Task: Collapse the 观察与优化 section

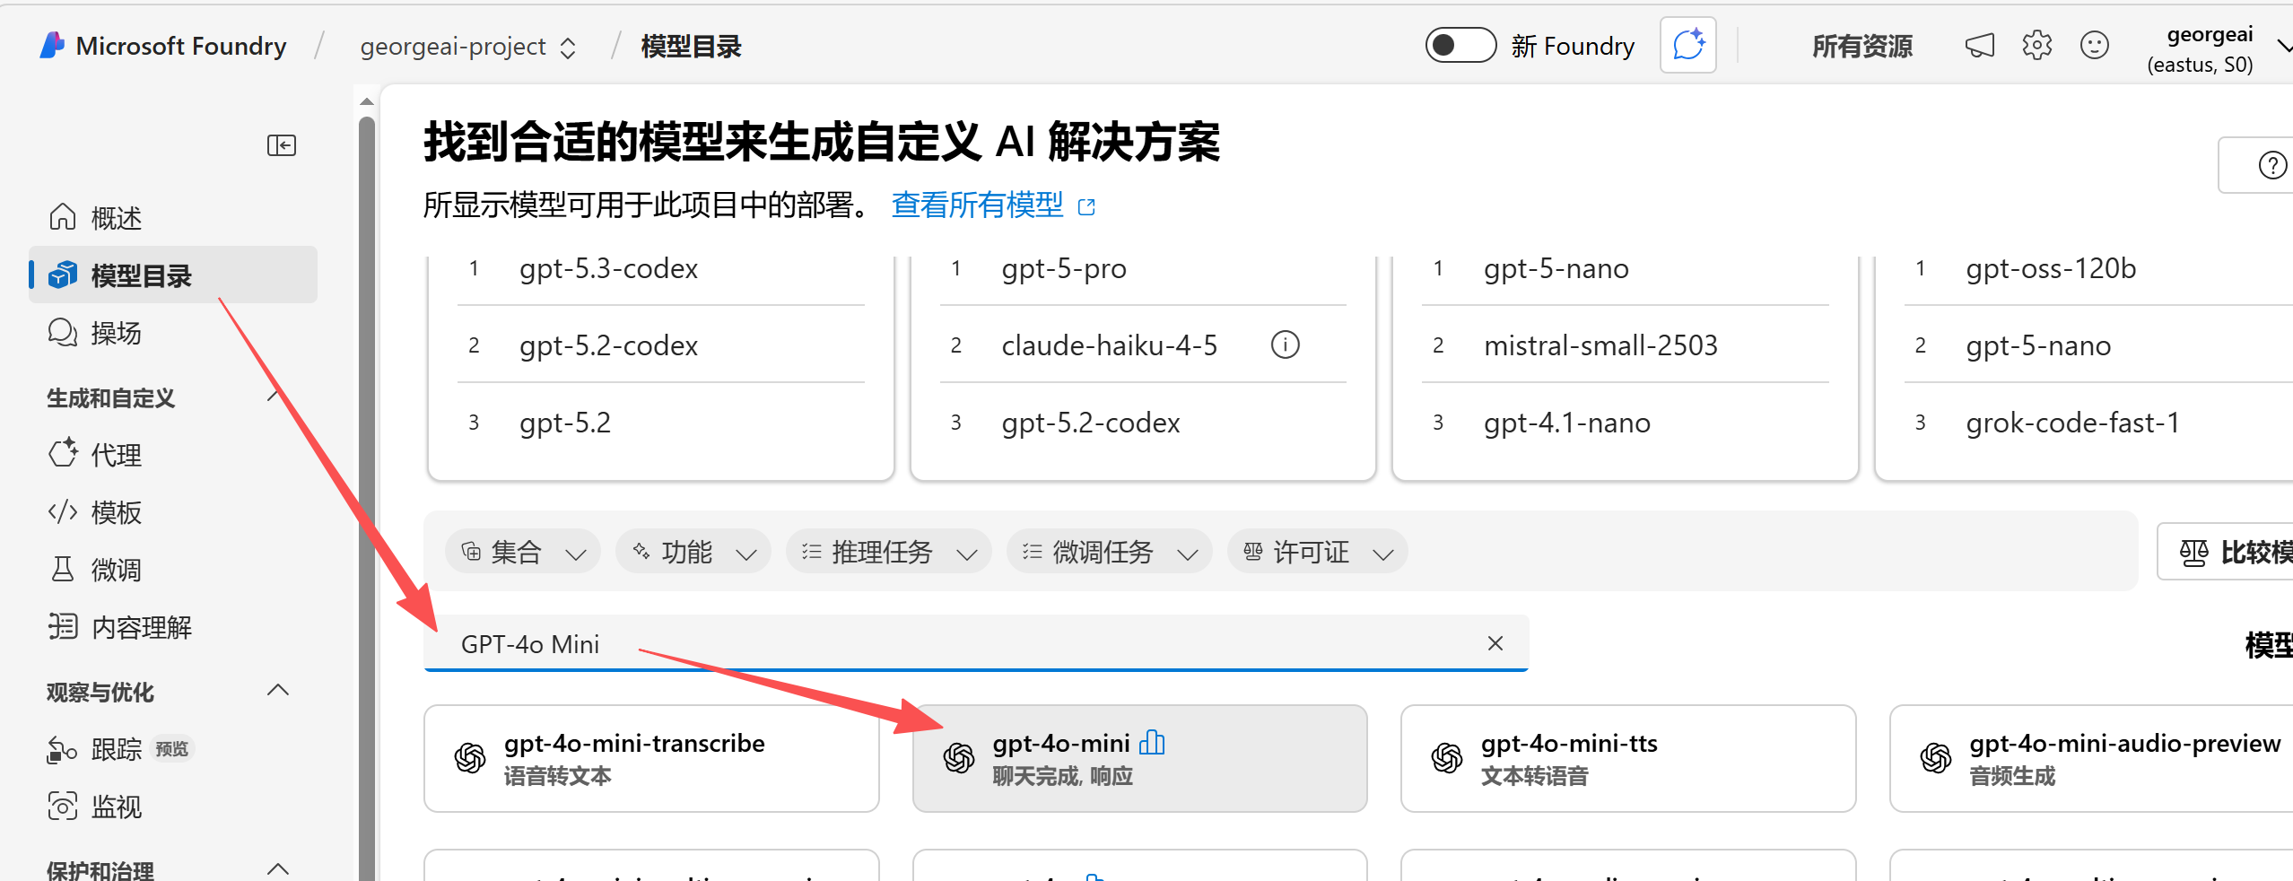Action: coord(278,690)
